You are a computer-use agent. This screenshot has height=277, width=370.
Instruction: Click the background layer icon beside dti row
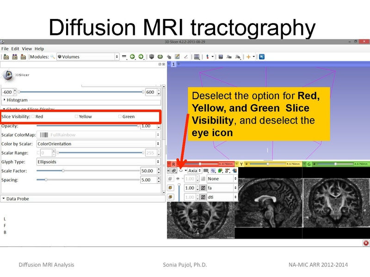click(x=170, y=197)
